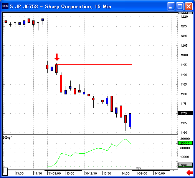195x178 pixels.
Task: Click the 1160 price axis label
Action: (x=184, y=133)
